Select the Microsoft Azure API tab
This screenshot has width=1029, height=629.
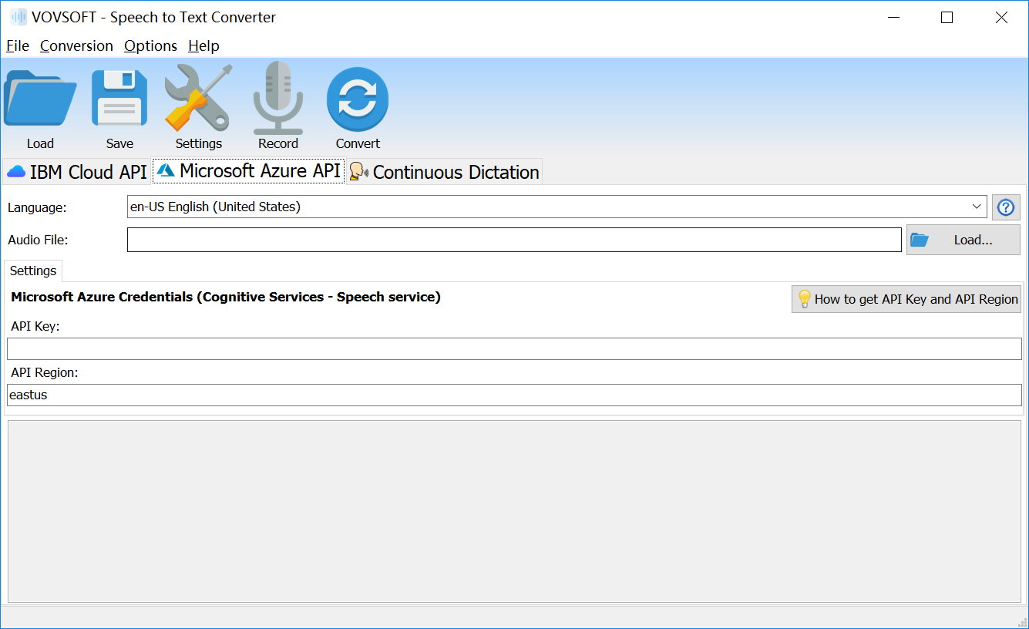(x=248, y=171)
